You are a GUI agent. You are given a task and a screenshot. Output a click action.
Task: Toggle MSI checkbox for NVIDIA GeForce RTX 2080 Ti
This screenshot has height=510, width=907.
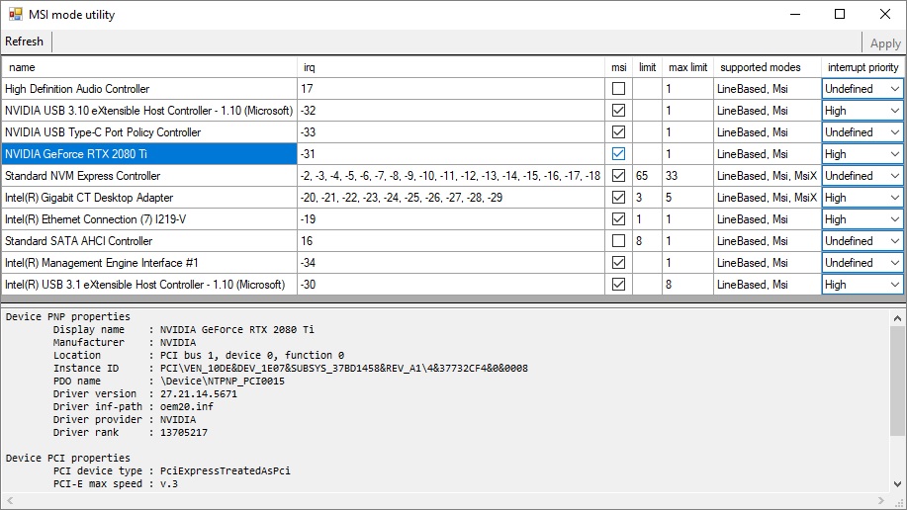click(x=618, y=154)
